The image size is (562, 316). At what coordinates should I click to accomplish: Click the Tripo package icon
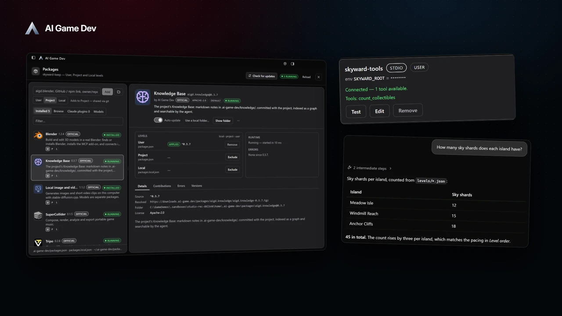pyautogui.click(x=38, y=242)
